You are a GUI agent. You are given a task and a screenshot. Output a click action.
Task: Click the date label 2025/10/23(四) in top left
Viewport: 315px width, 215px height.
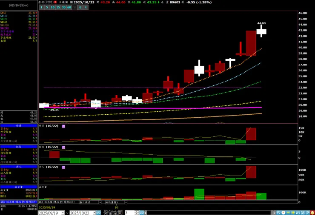pyautogui.click(x=19, y=6)
